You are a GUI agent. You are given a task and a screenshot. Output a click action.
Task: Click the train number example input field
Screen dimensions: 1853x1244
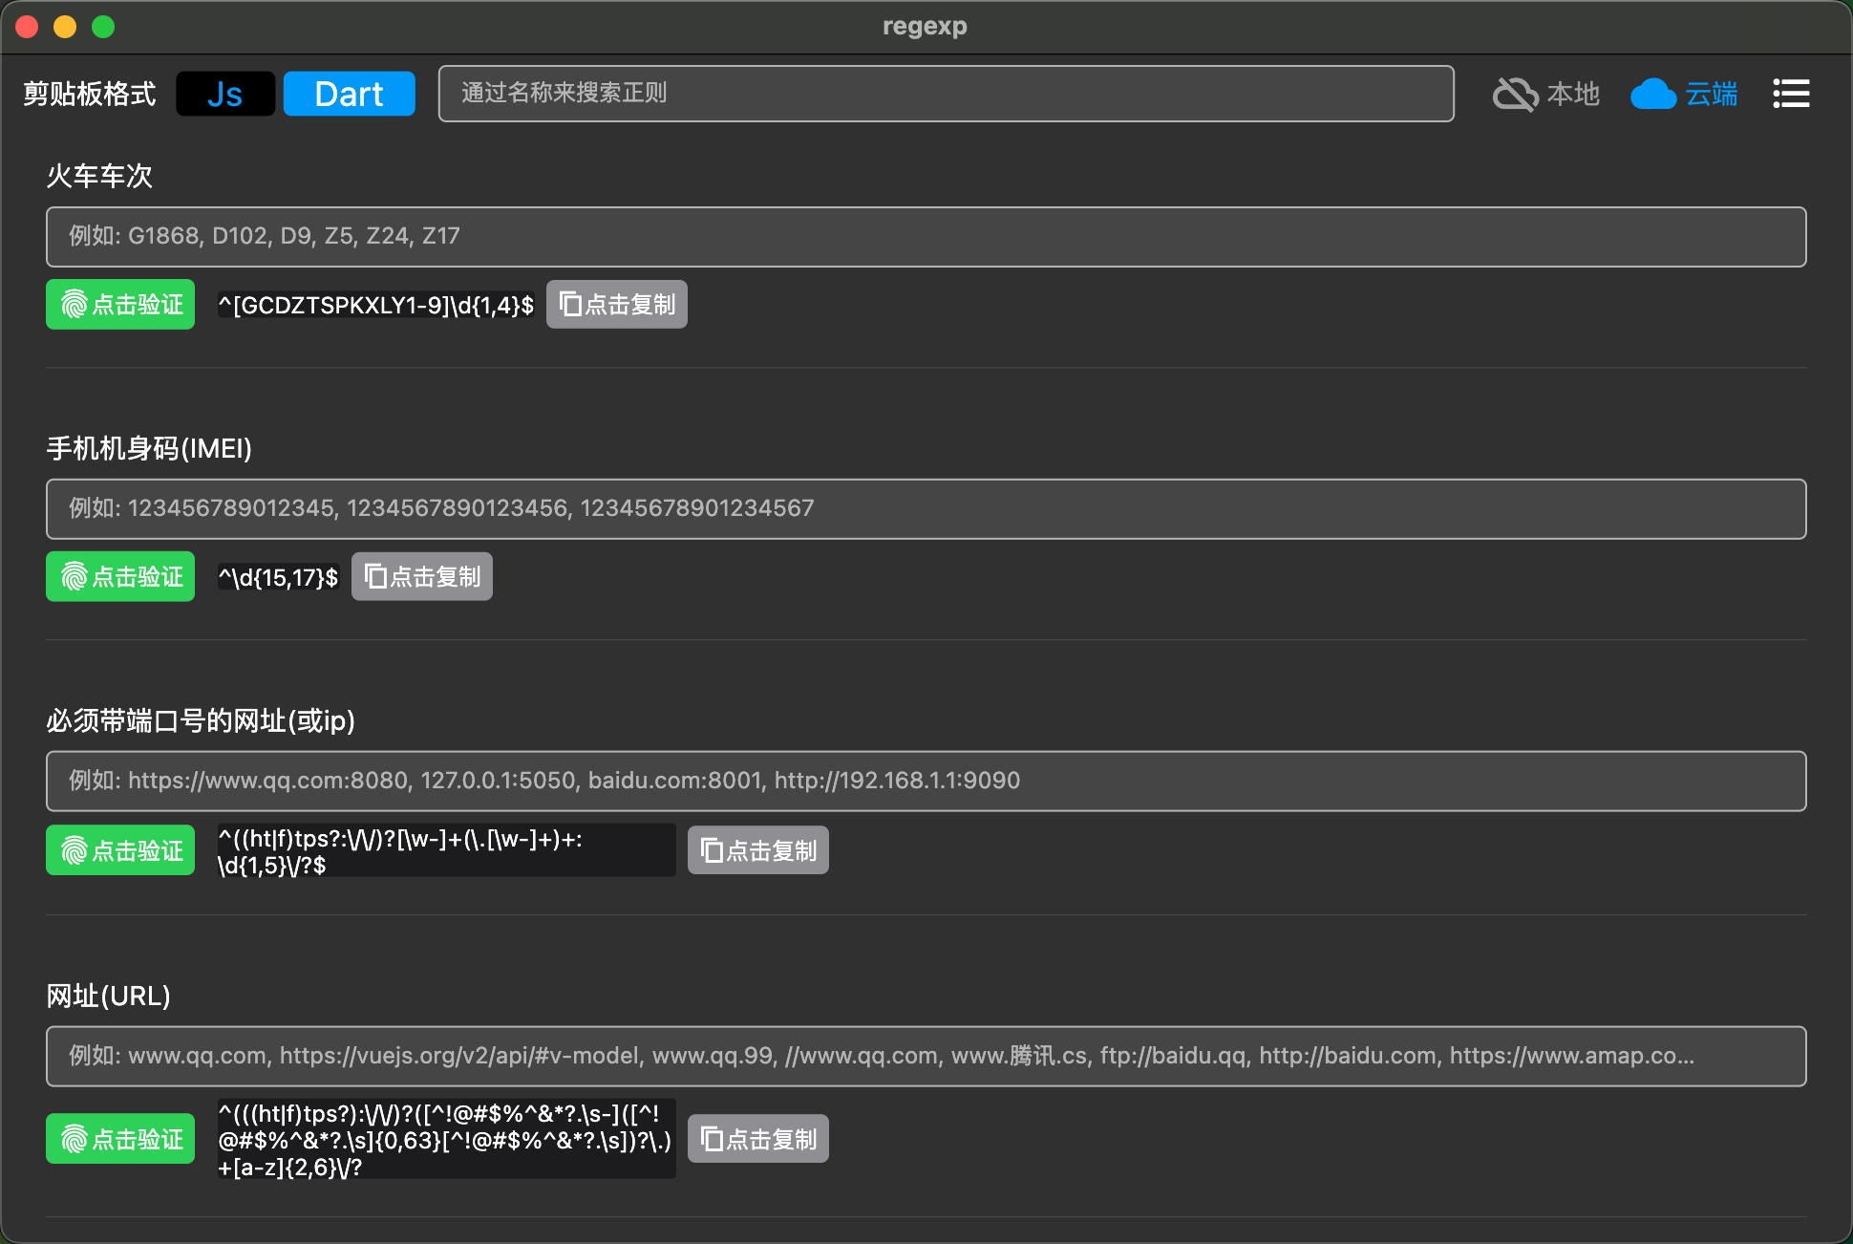pyautogui.click(x=926, y=236)
